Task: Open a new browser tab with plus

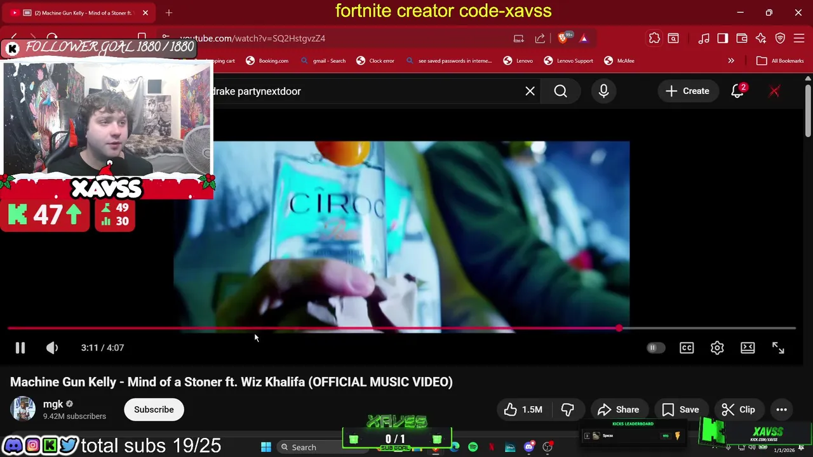Action: pos(169,13)
